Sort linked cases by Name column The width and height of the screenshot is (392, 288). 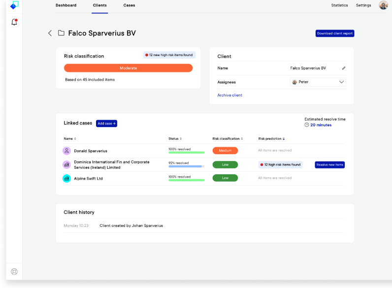tap(69, 139)
